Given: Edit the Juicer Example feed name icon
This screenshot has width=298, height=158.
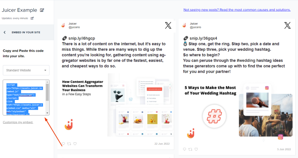Looking at the screenshot, I should [x=42, y=10].
